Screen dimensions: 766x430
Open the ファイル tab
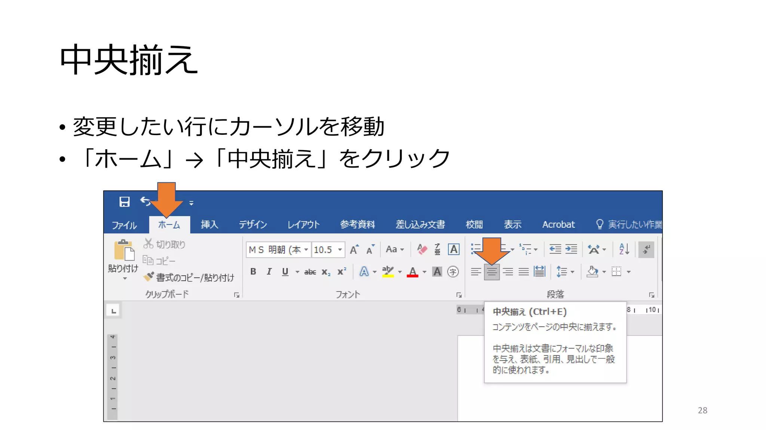[125, 225]
